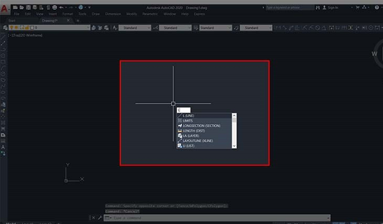Click the Save icon in quick access toolbar
The width and height of the screenshot is (383, 224).
point(28,8)
